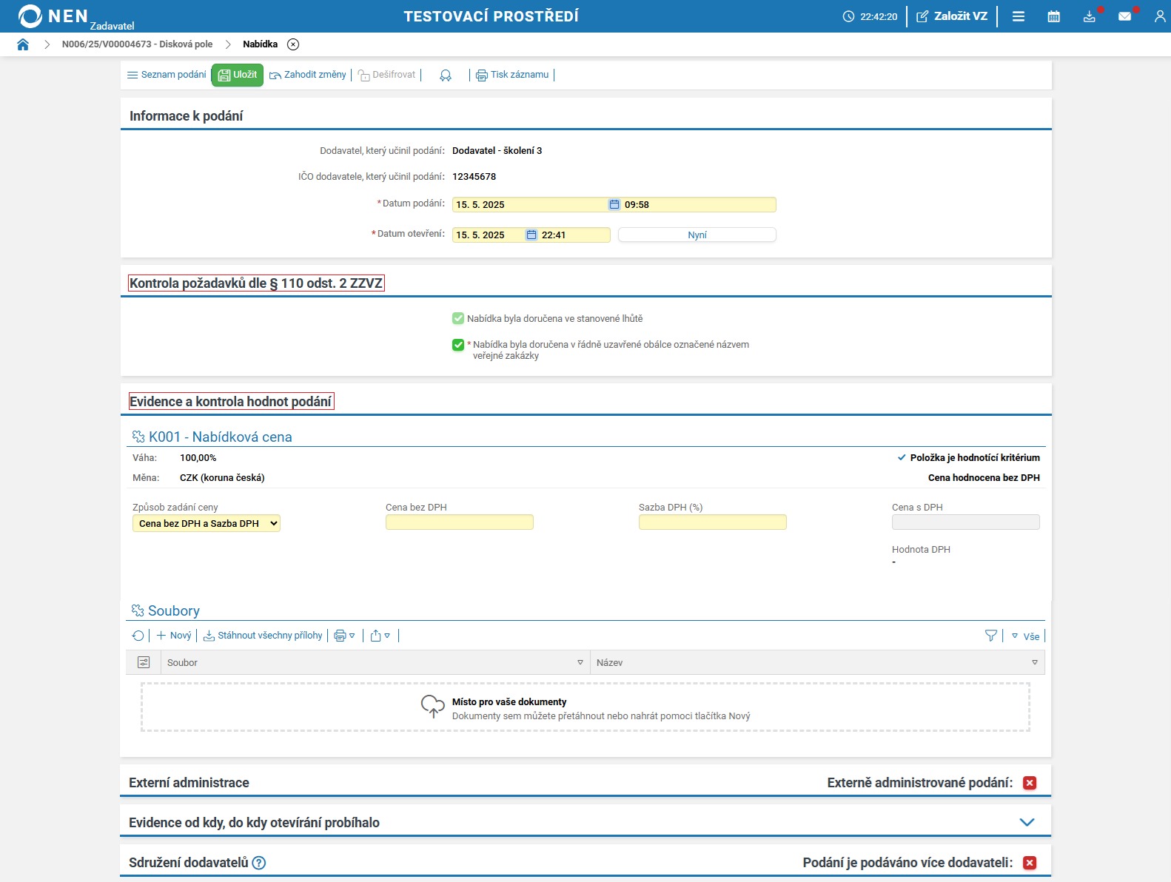1171x882 pixels.
Task: Open the calendar icon in top bar
Action: [x=1053, y=16]
